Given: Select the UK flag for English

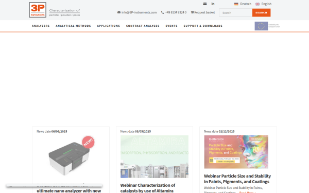Looking at the screenshot, I should (x=257, y=4).
